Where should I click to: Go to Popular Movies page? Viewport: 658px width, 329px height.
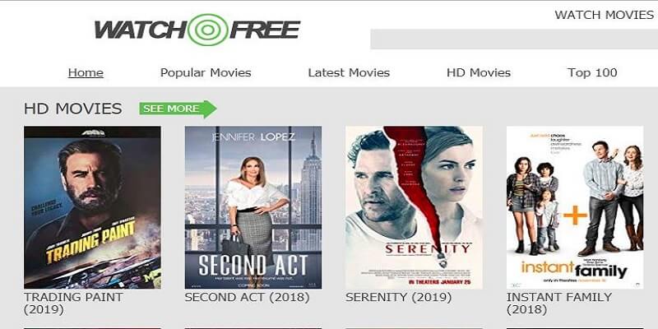pyautogui.click(x=206, y=72)
